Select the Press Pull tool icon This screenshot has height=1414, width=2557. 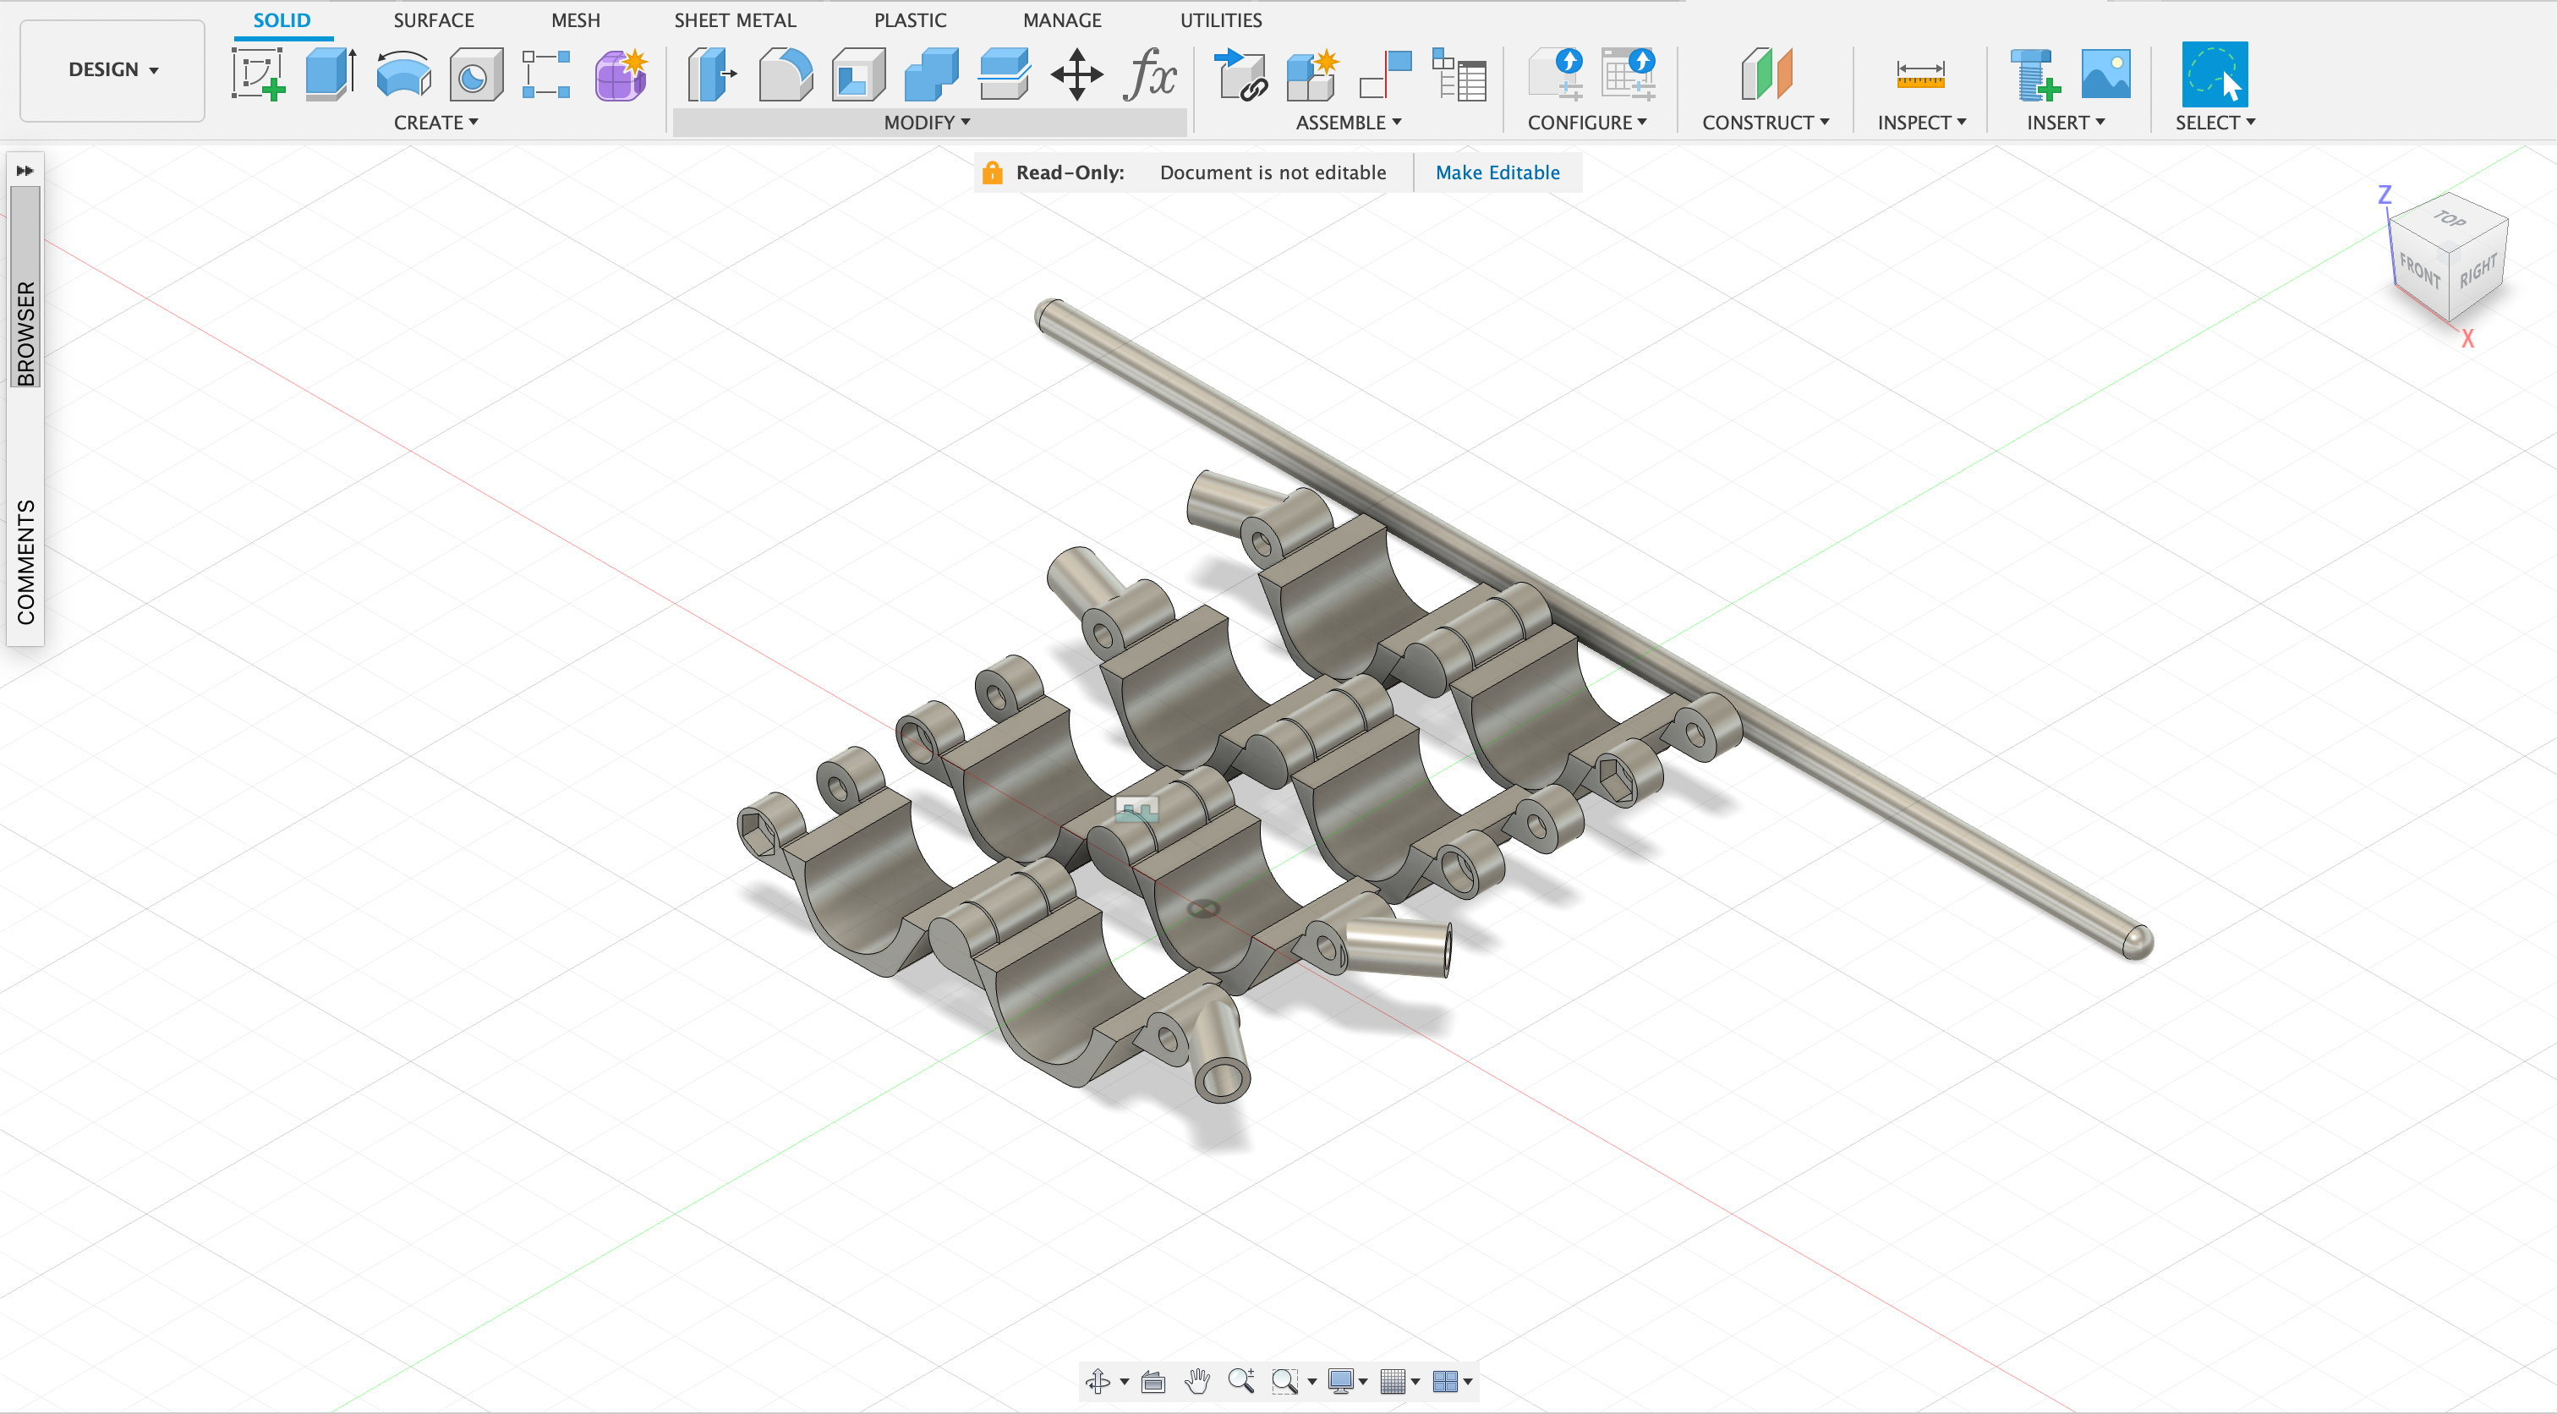pos(712,74)
